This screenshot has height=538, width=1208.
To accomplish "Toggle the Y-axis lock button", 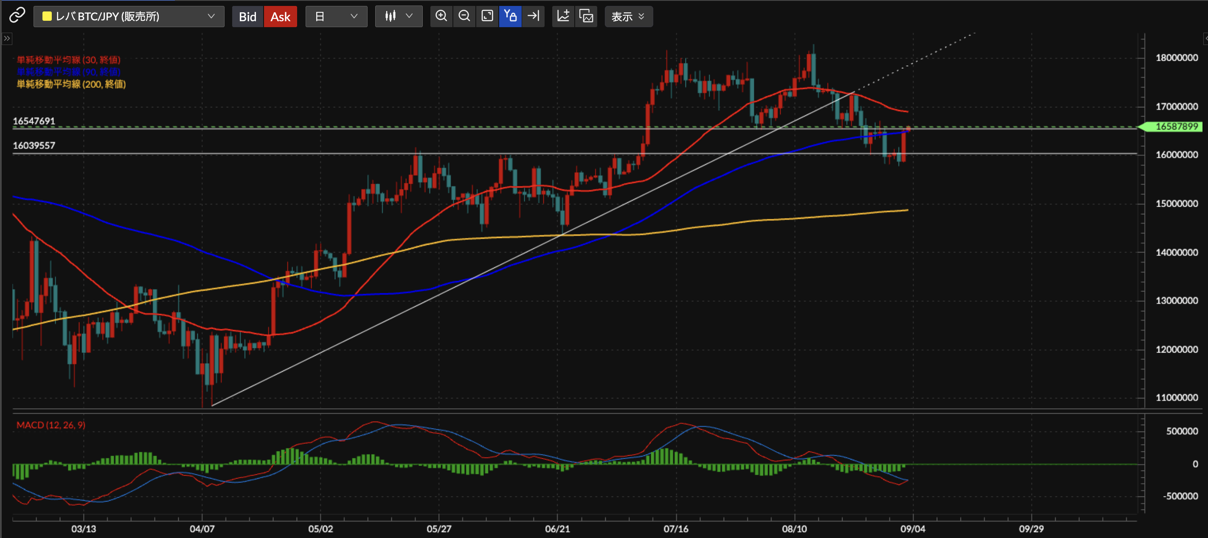I will coord(510,17).
